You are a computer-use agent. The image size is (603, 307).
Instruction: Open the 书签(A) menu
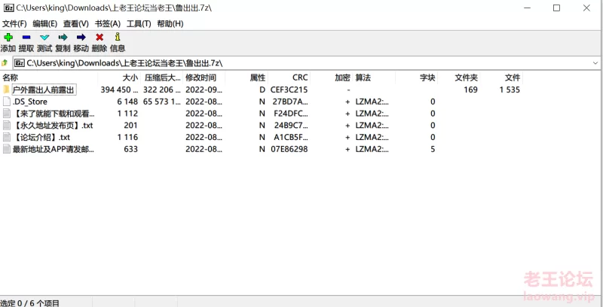coord(107,23)
